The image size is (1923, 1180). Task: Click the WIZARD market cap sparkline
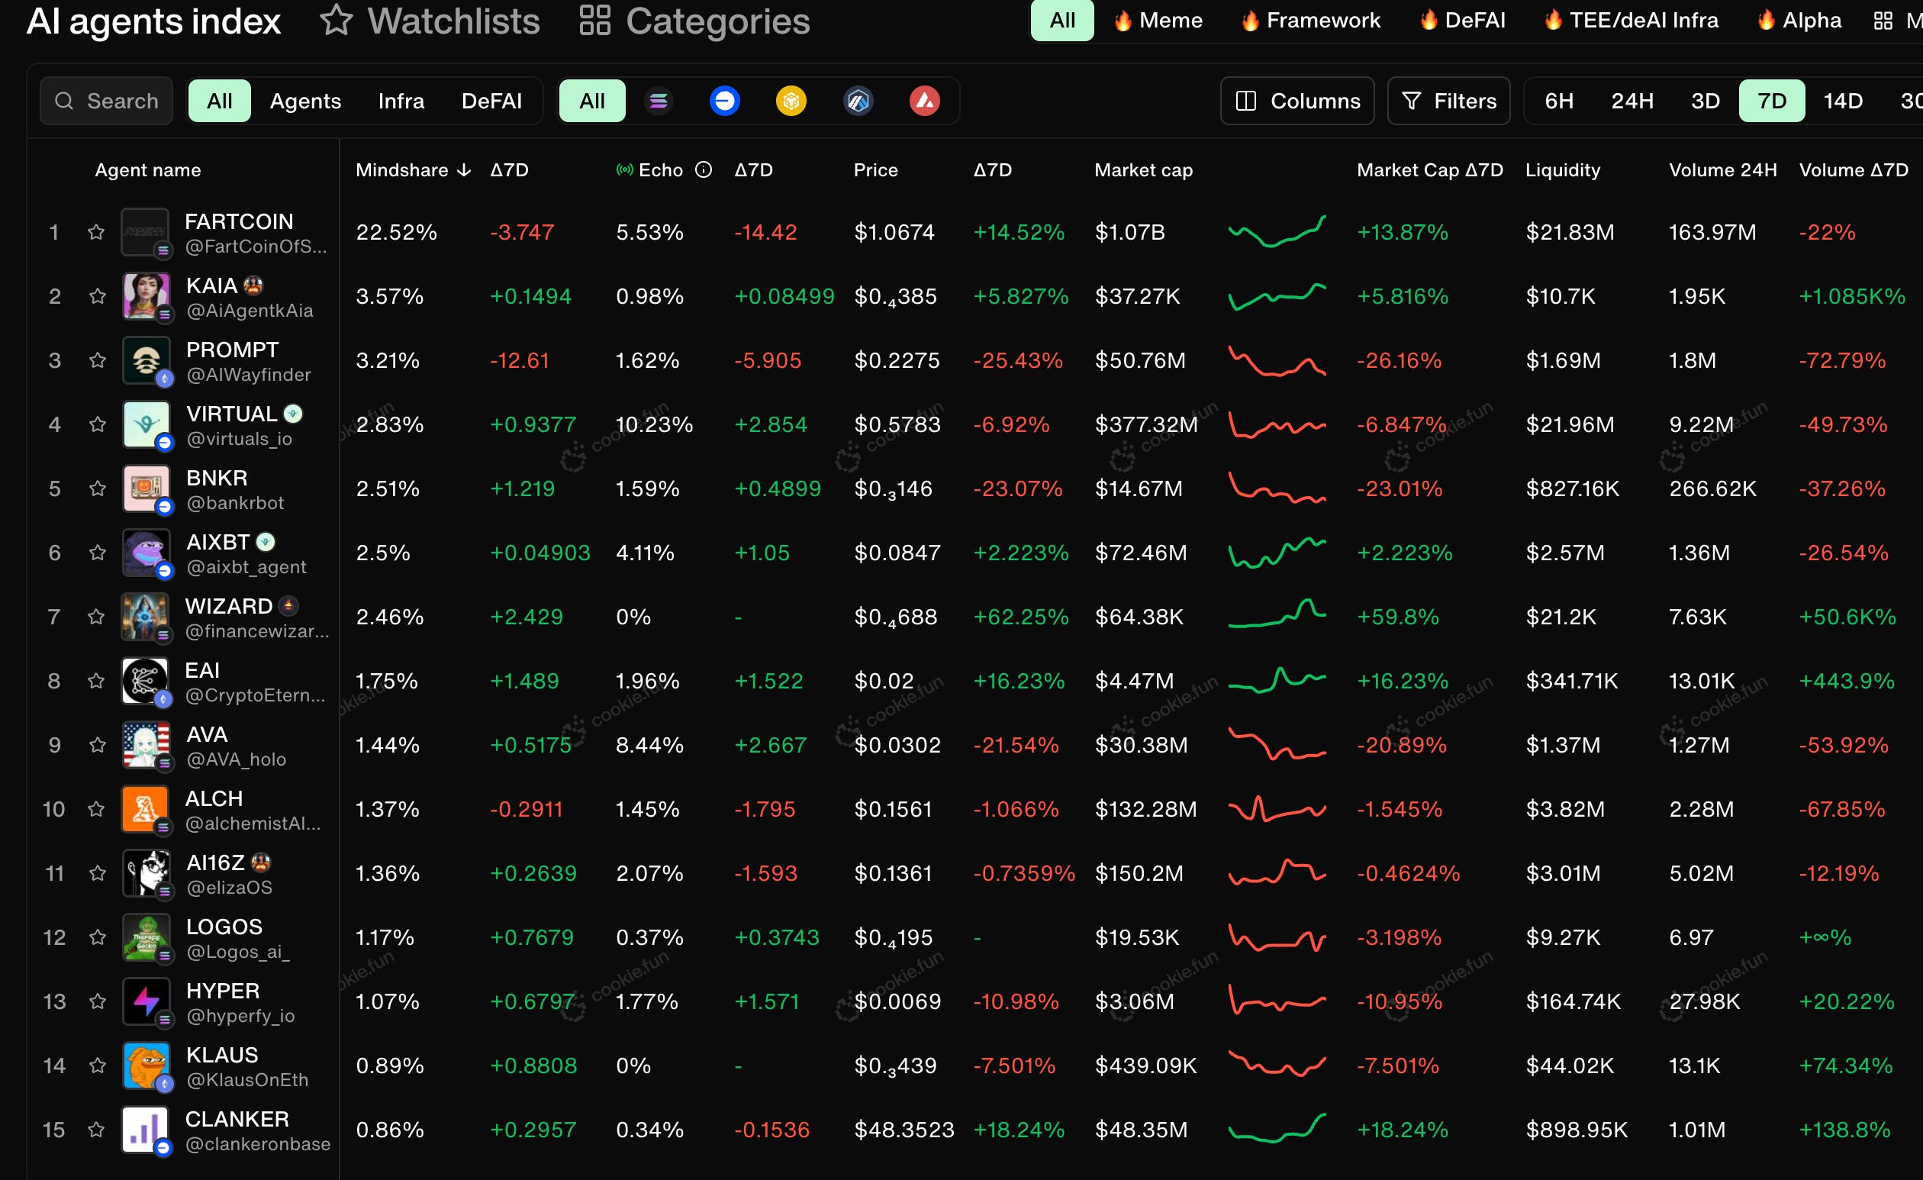[1277, 617]
